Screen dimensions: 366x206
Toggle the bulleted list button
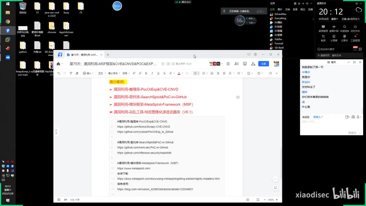pos(195,73)
